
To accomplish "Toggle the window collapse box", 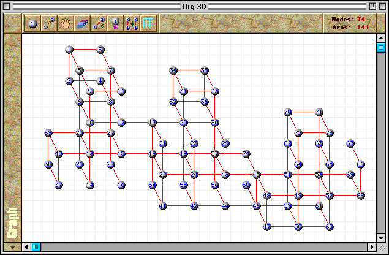I will pos(381,6).
